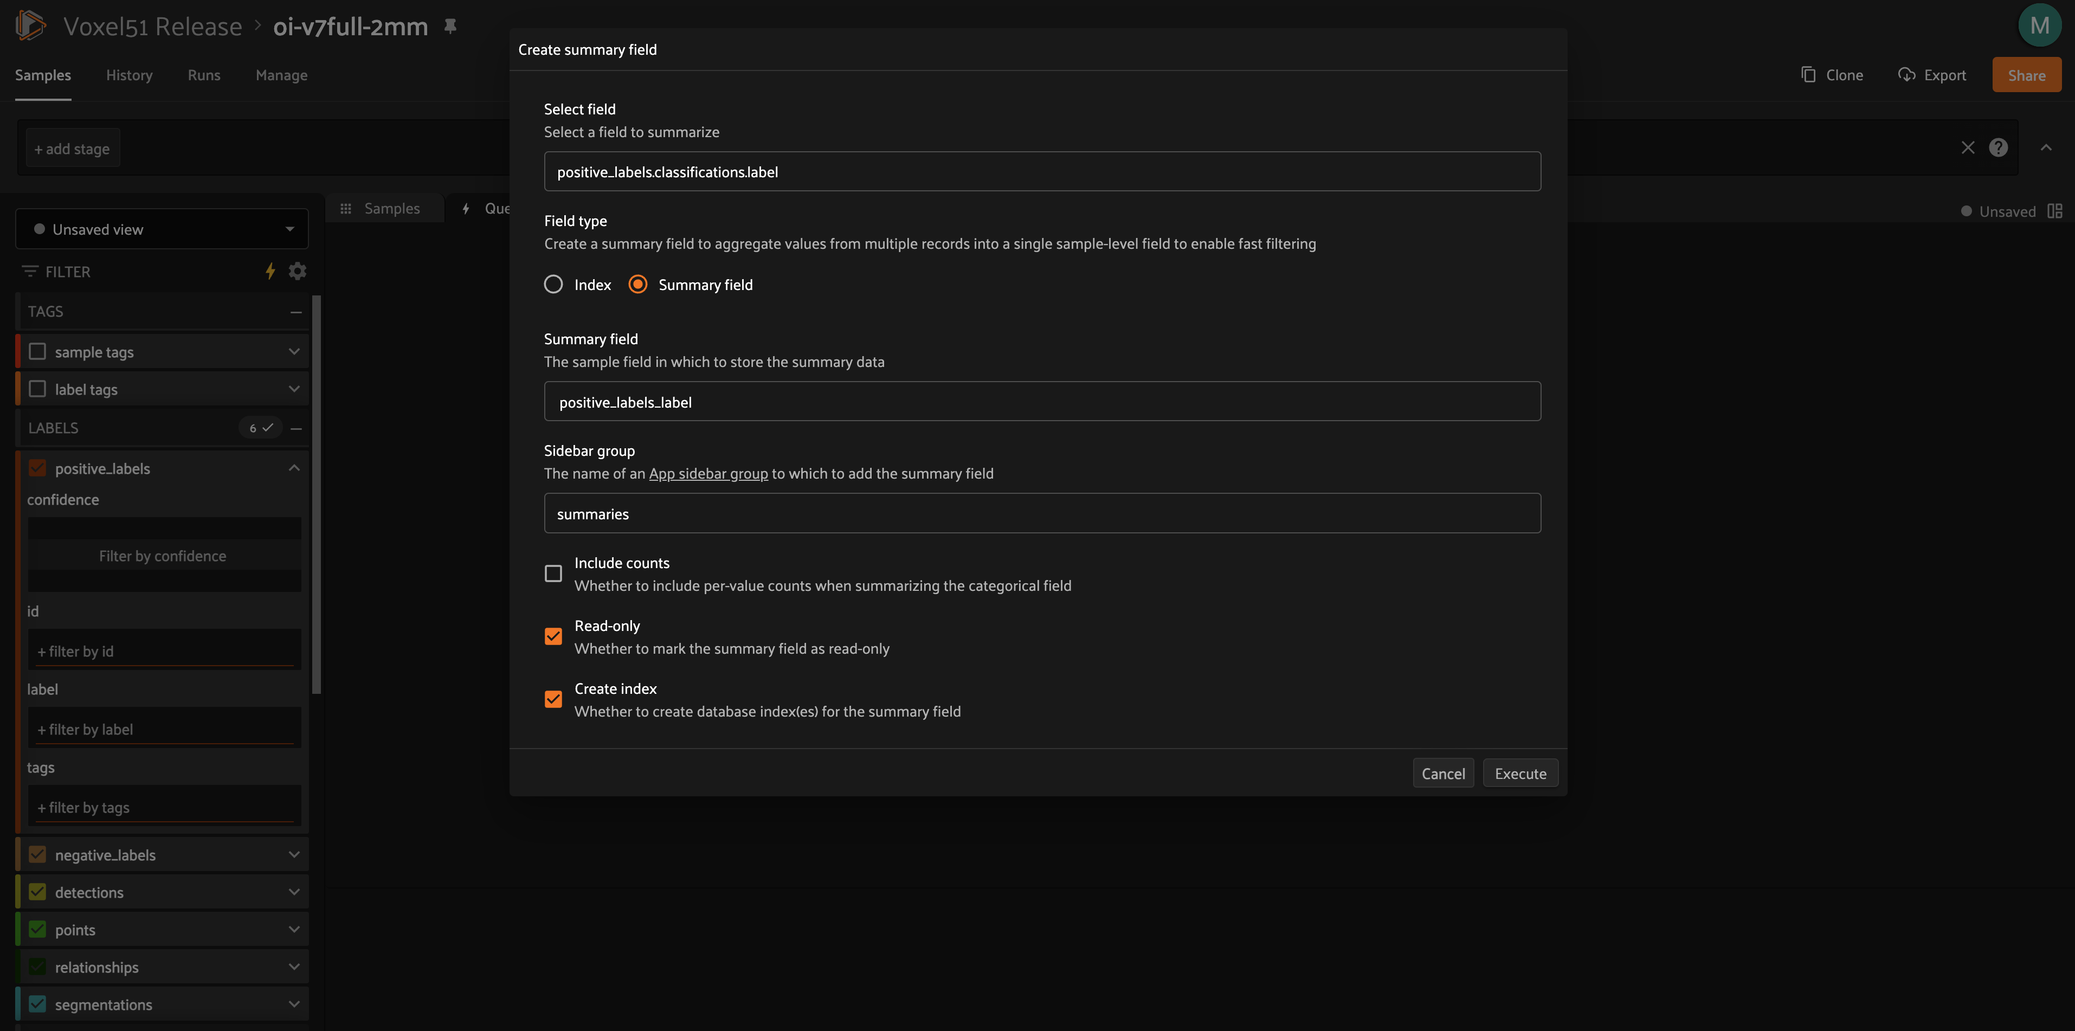The width and height of the screenshot is (2075, 1031).
Task: Click the Voxel51 Release breadcrumb
Action: [152, 27]
